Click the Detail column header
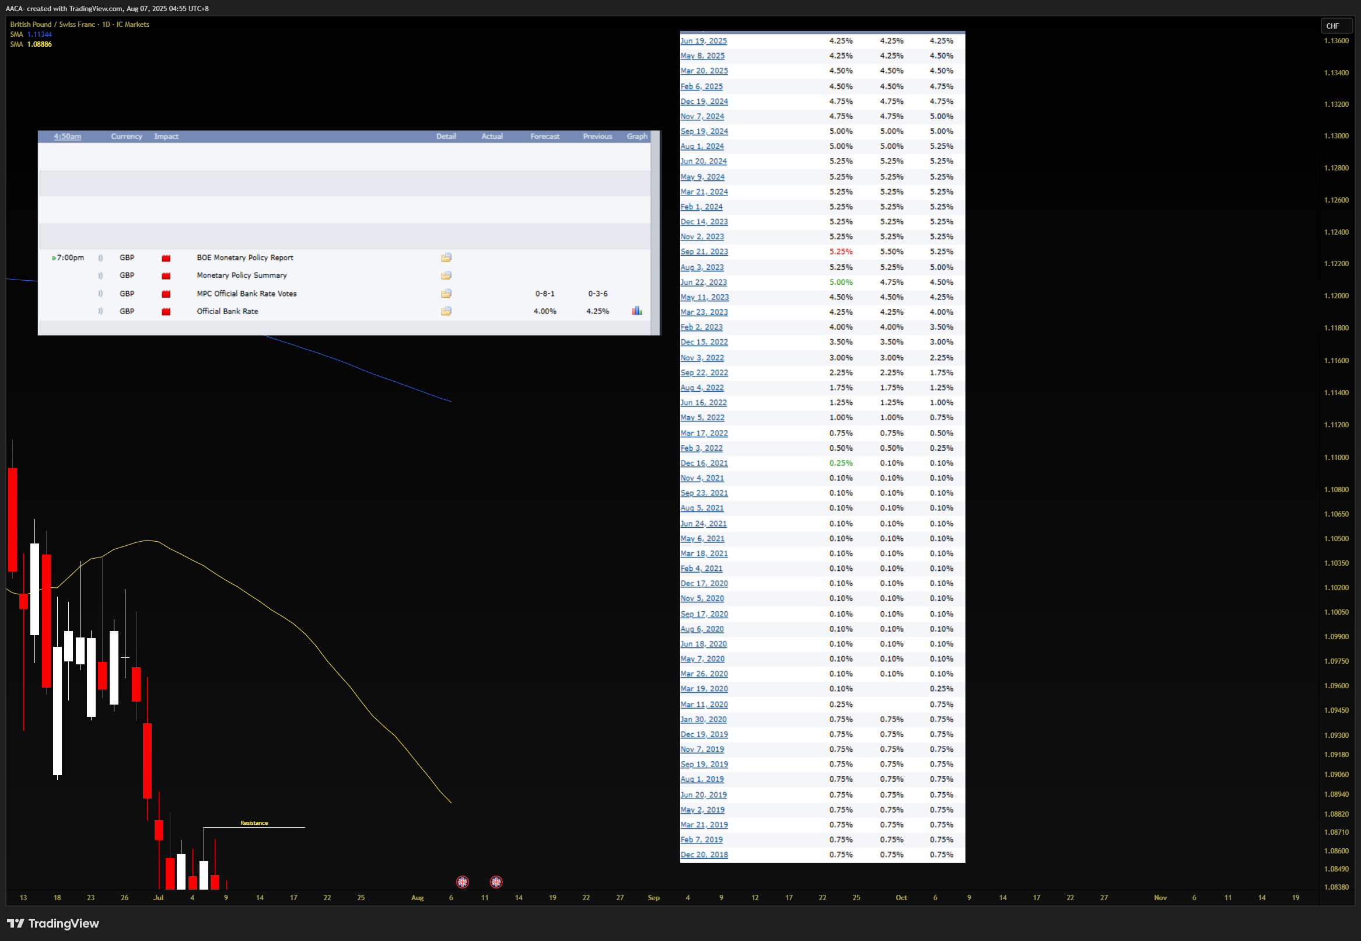1361x941 pixels. 446,136
